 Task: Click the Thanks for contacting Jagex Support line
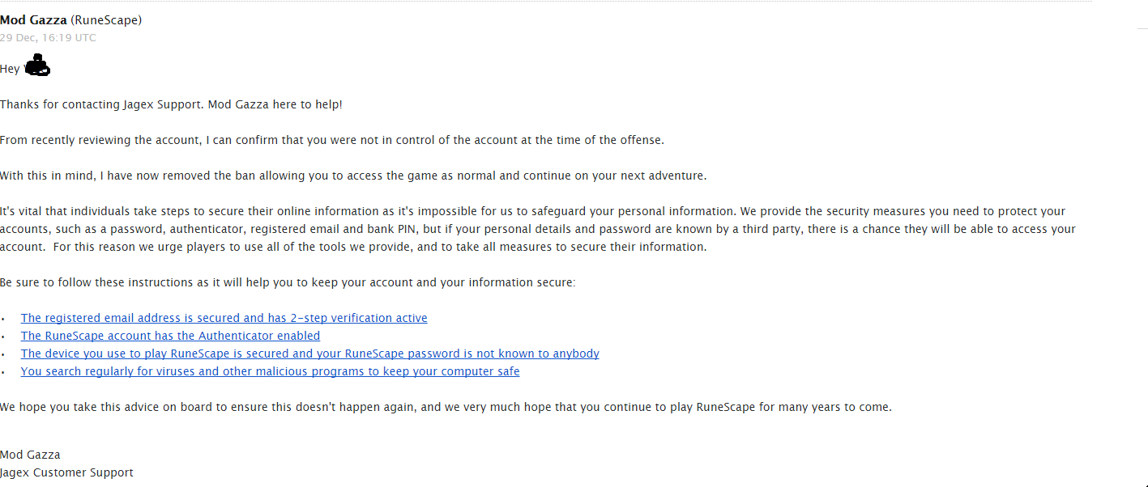click(171, 104)
